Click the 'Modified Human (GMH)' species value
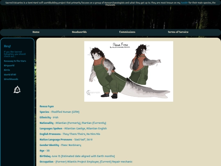Image resolution: width=221 pixels, height=166 pixels. [65, 112]
